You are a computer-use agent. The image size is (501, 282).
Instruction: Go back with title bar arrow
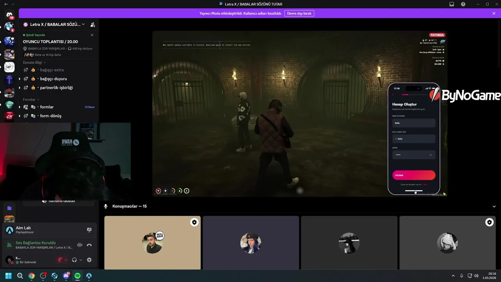pos(6,4)
